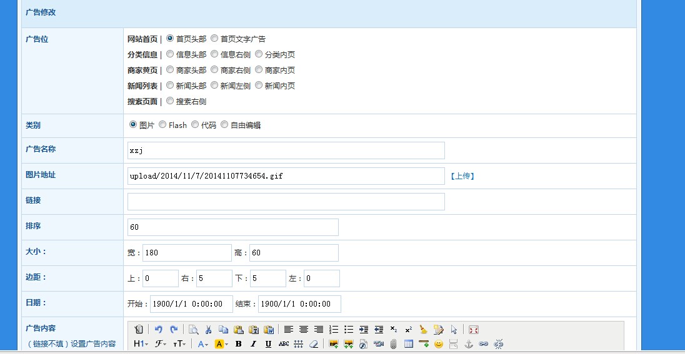
Task: Click the insert table icon
Action: pos(409,344)
